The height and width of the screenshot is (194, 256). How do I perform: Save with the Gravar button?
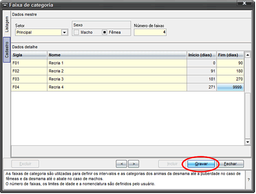pyautogui.click(x=201, y=164)
